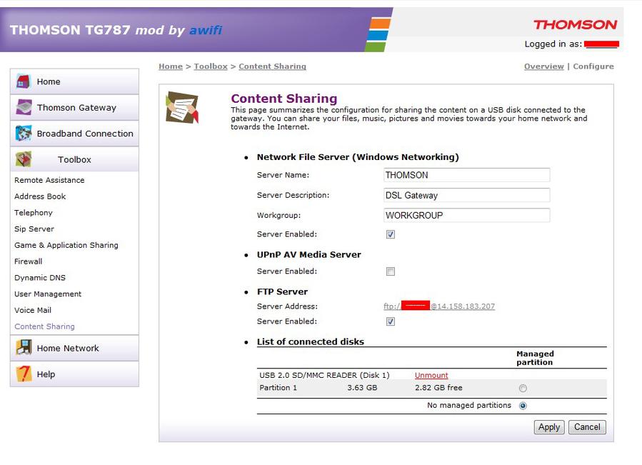Click the Content Sharing page icon
642x465 pixels.
point(182,107)
